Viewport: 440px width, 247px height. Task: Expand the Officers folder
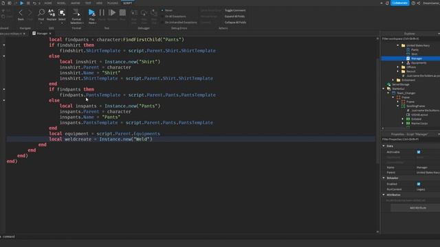[397, 67]
